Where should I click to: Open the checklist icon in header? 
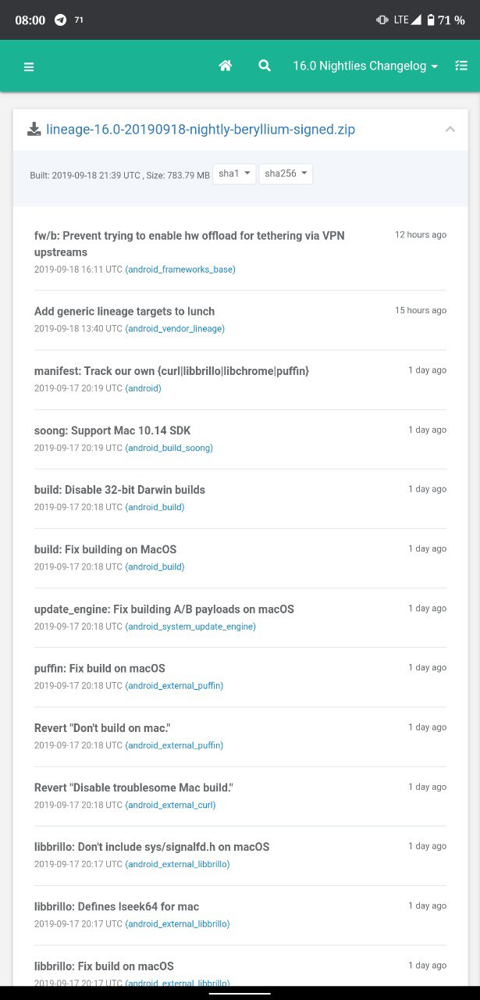[460, 66]
